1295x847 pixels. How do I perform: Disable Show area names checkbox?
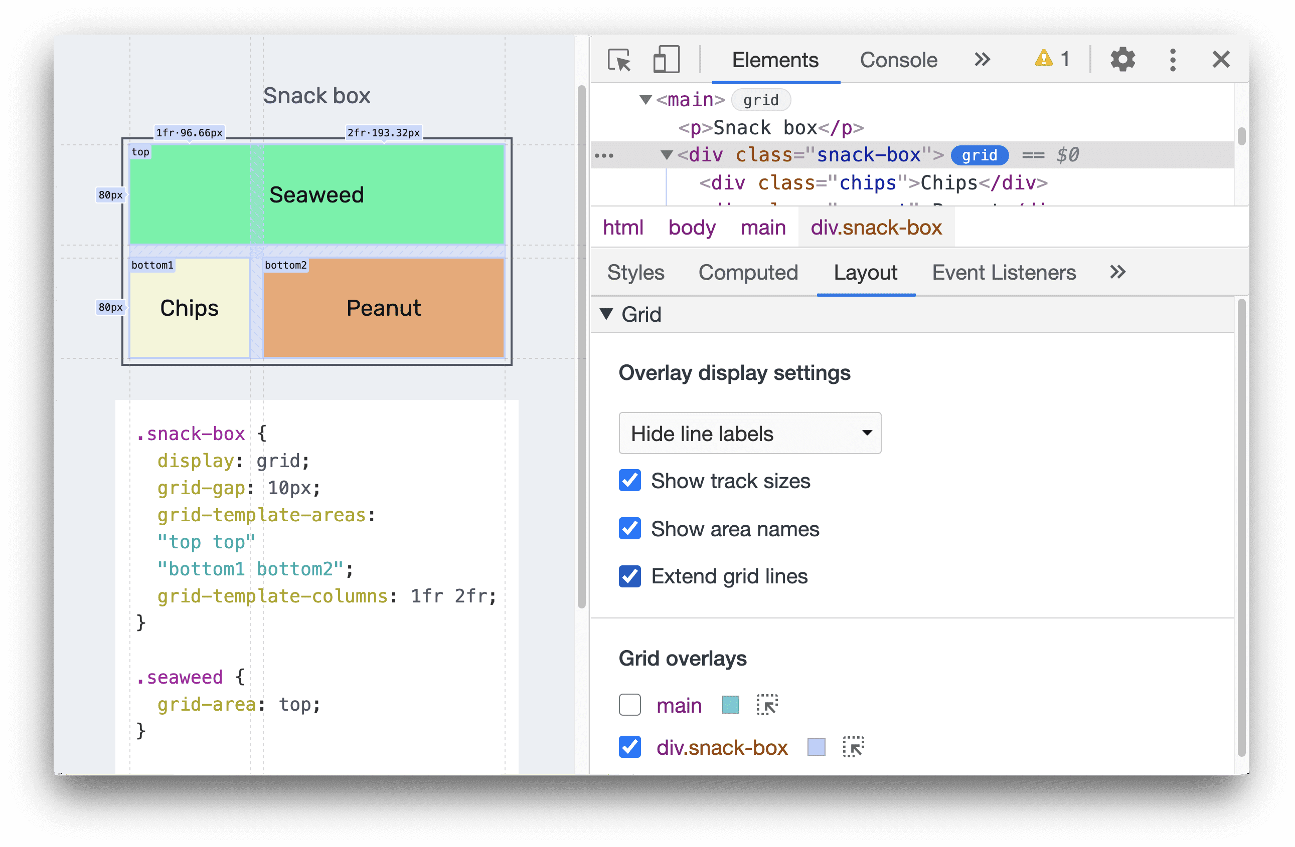pyautogui.click(x=629, y=528)
